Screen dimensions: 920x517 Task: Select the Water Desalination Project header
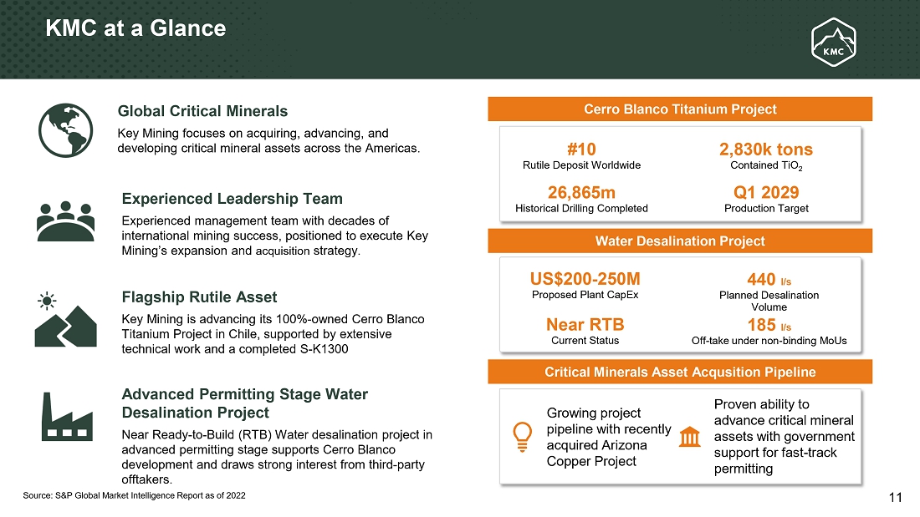(679, 241)
